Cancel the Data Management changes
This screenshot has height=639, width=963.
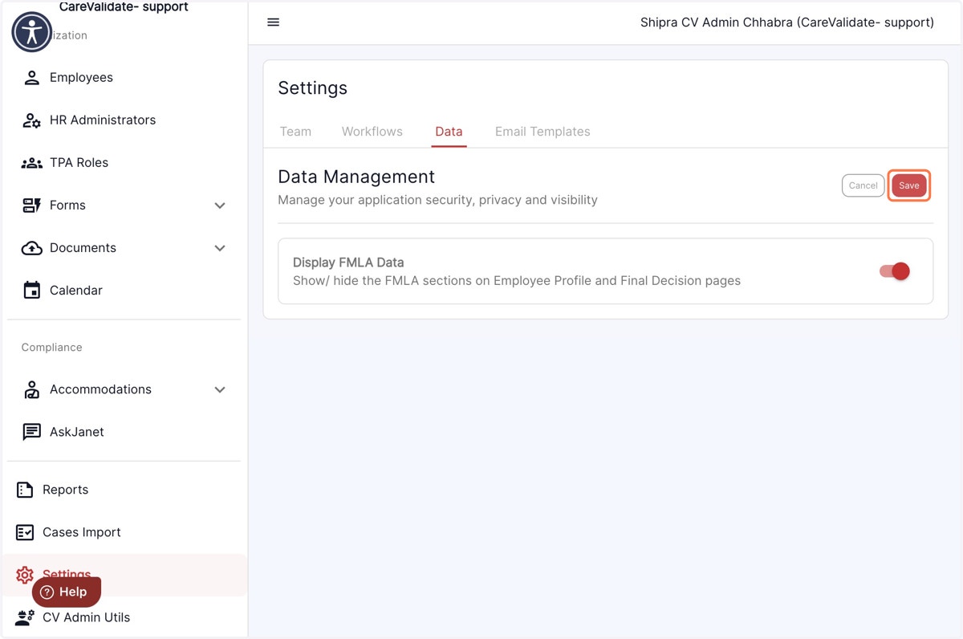pyautogui.click(x=863, y=185)
